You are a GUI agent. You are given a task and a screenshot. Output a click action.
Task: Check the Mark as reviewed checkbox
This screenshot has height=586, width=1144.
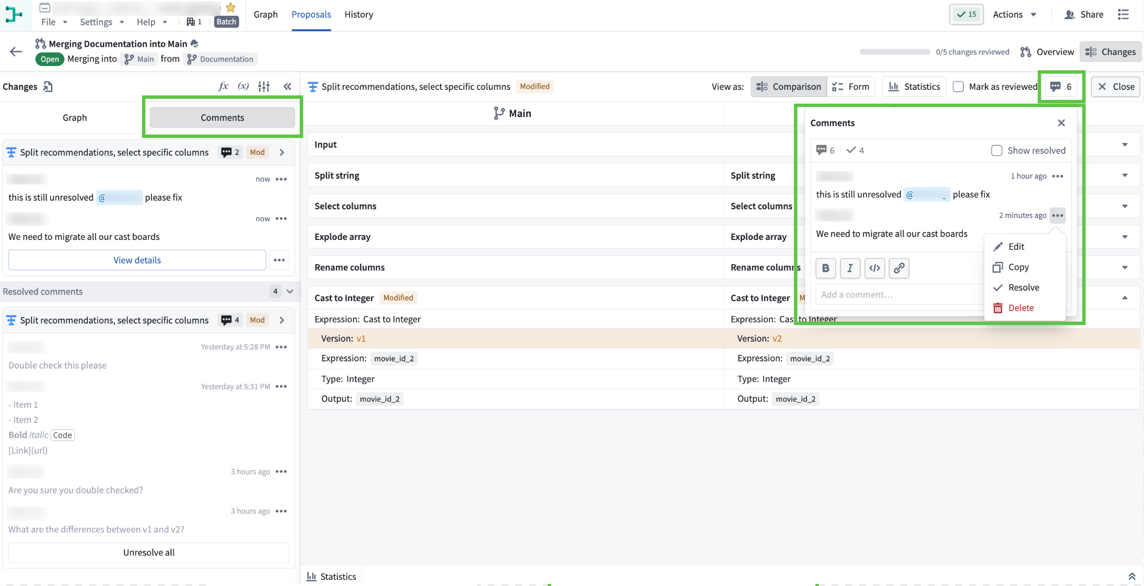tap(958, 87)
